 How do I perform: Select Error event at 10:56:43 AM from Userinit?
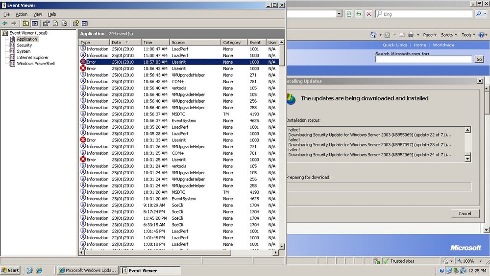click(x=178, y=69)
